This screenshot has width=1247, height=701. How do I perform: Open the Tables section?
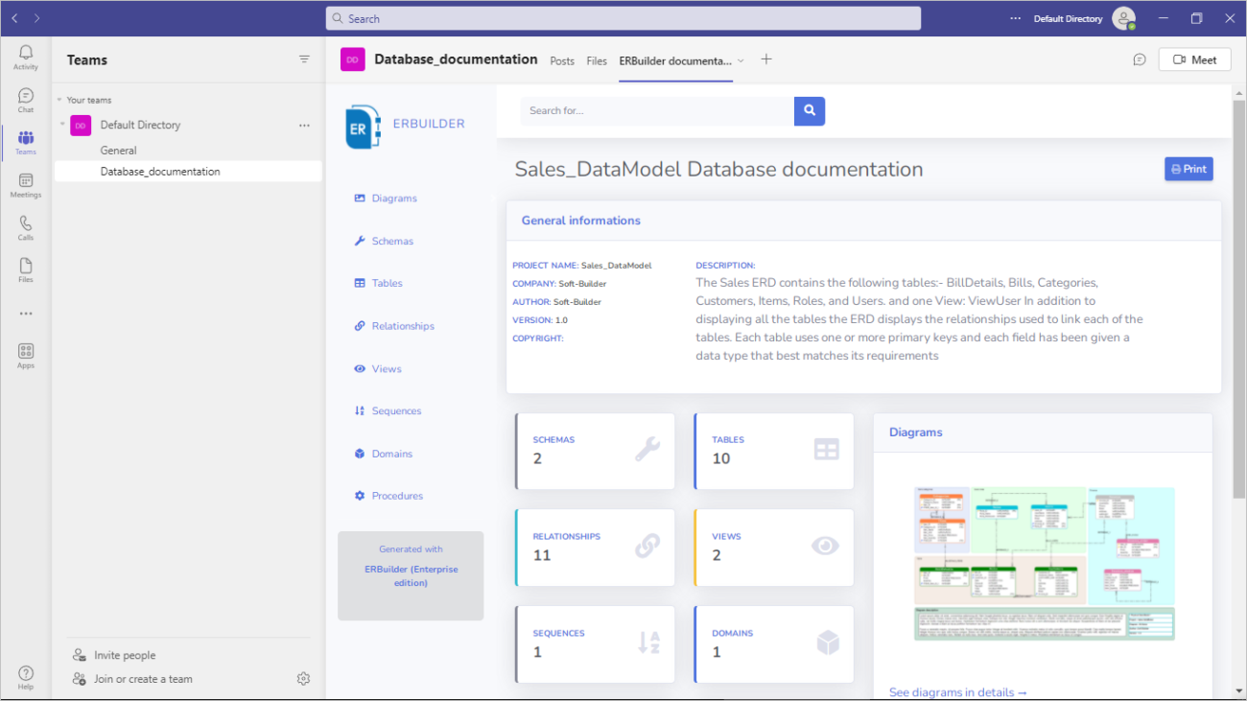pos(387,283)
